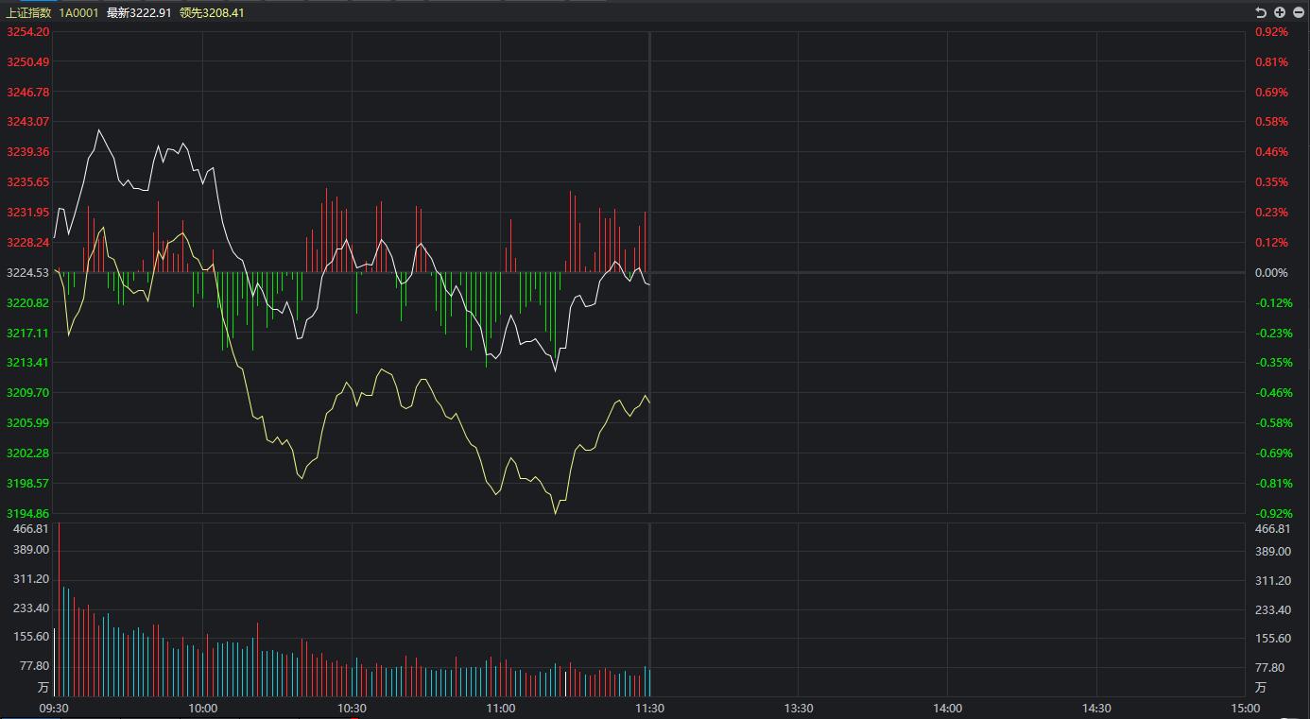
Task: Zoom in with the plus icon
Action: [x=1280, y=12]
